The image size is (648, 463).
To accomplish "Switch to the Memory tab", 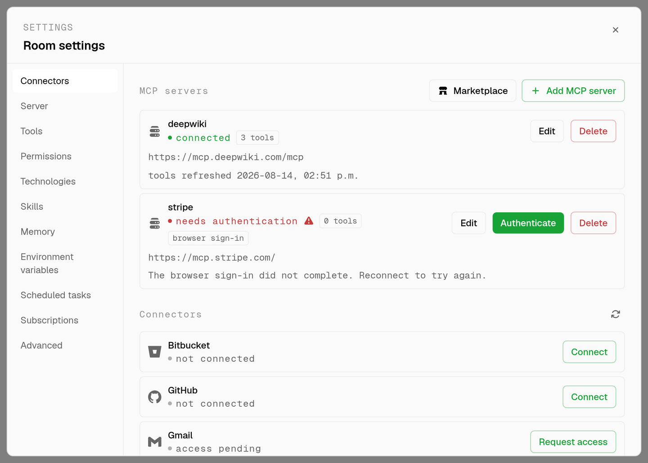I will point(65,232).
